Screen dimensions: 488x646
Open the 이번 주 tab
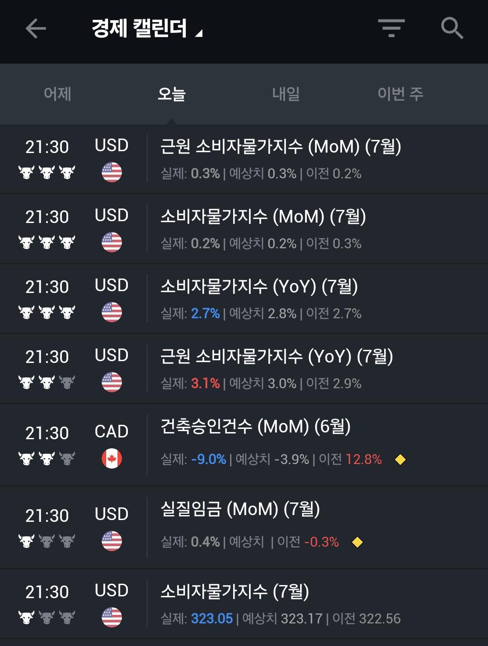tap(400, 94)
